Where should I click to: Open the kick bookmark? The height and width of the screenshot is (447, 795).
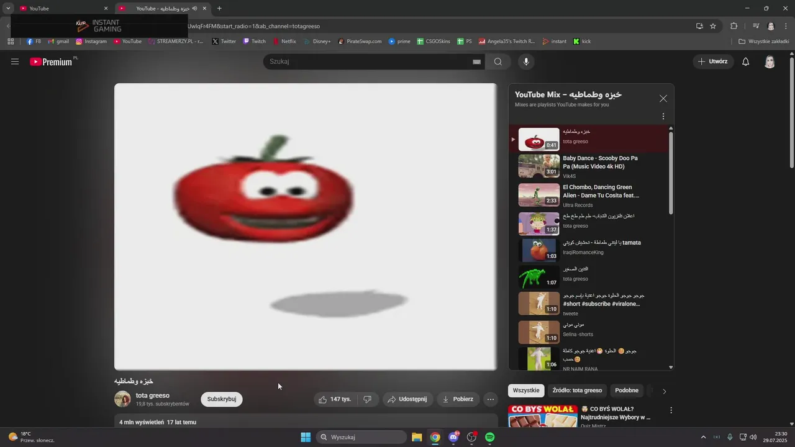pos(582,42)
